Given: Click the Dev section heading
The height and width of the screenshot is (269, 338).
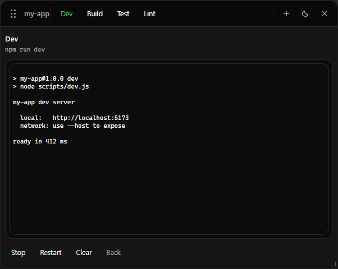Looking at the screenshot, I should click(12, 39).
